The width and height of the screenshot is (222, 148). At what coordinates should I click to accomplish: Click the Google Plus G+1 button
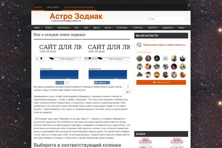tap(128, 92)
